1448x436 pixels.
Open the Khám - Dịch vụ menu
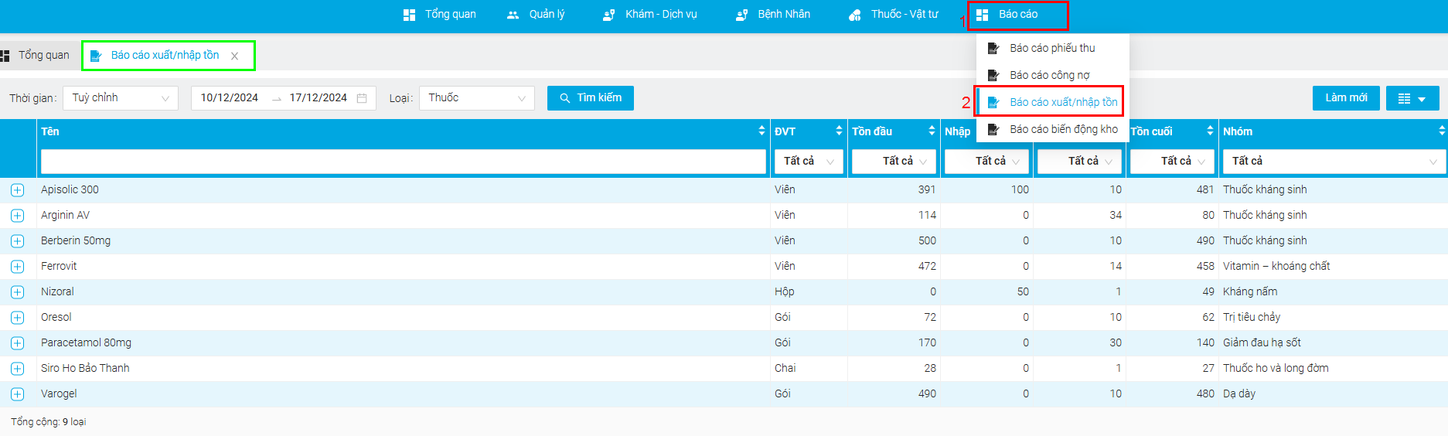coord(650,15)
